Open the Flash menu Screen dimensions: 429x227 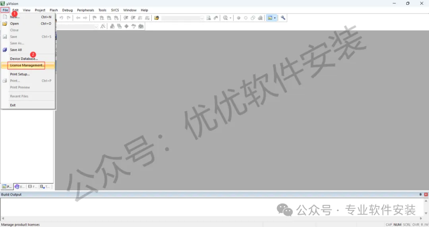[54, 10]
